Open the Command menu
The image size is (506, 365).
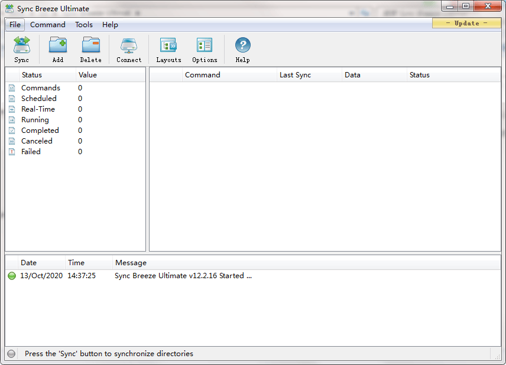pos(47,24)
